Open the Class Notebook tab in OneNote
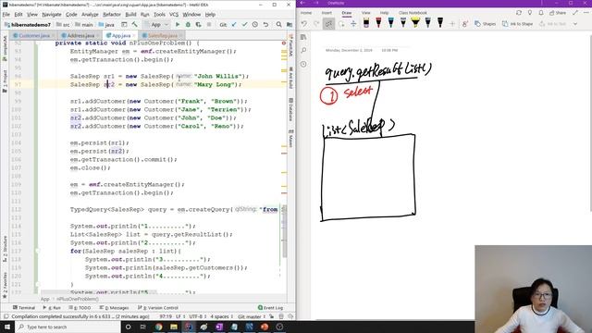Image resolution: width=592 pixels, height=333 pixels. pyautogui.click(x=413, y=13)
